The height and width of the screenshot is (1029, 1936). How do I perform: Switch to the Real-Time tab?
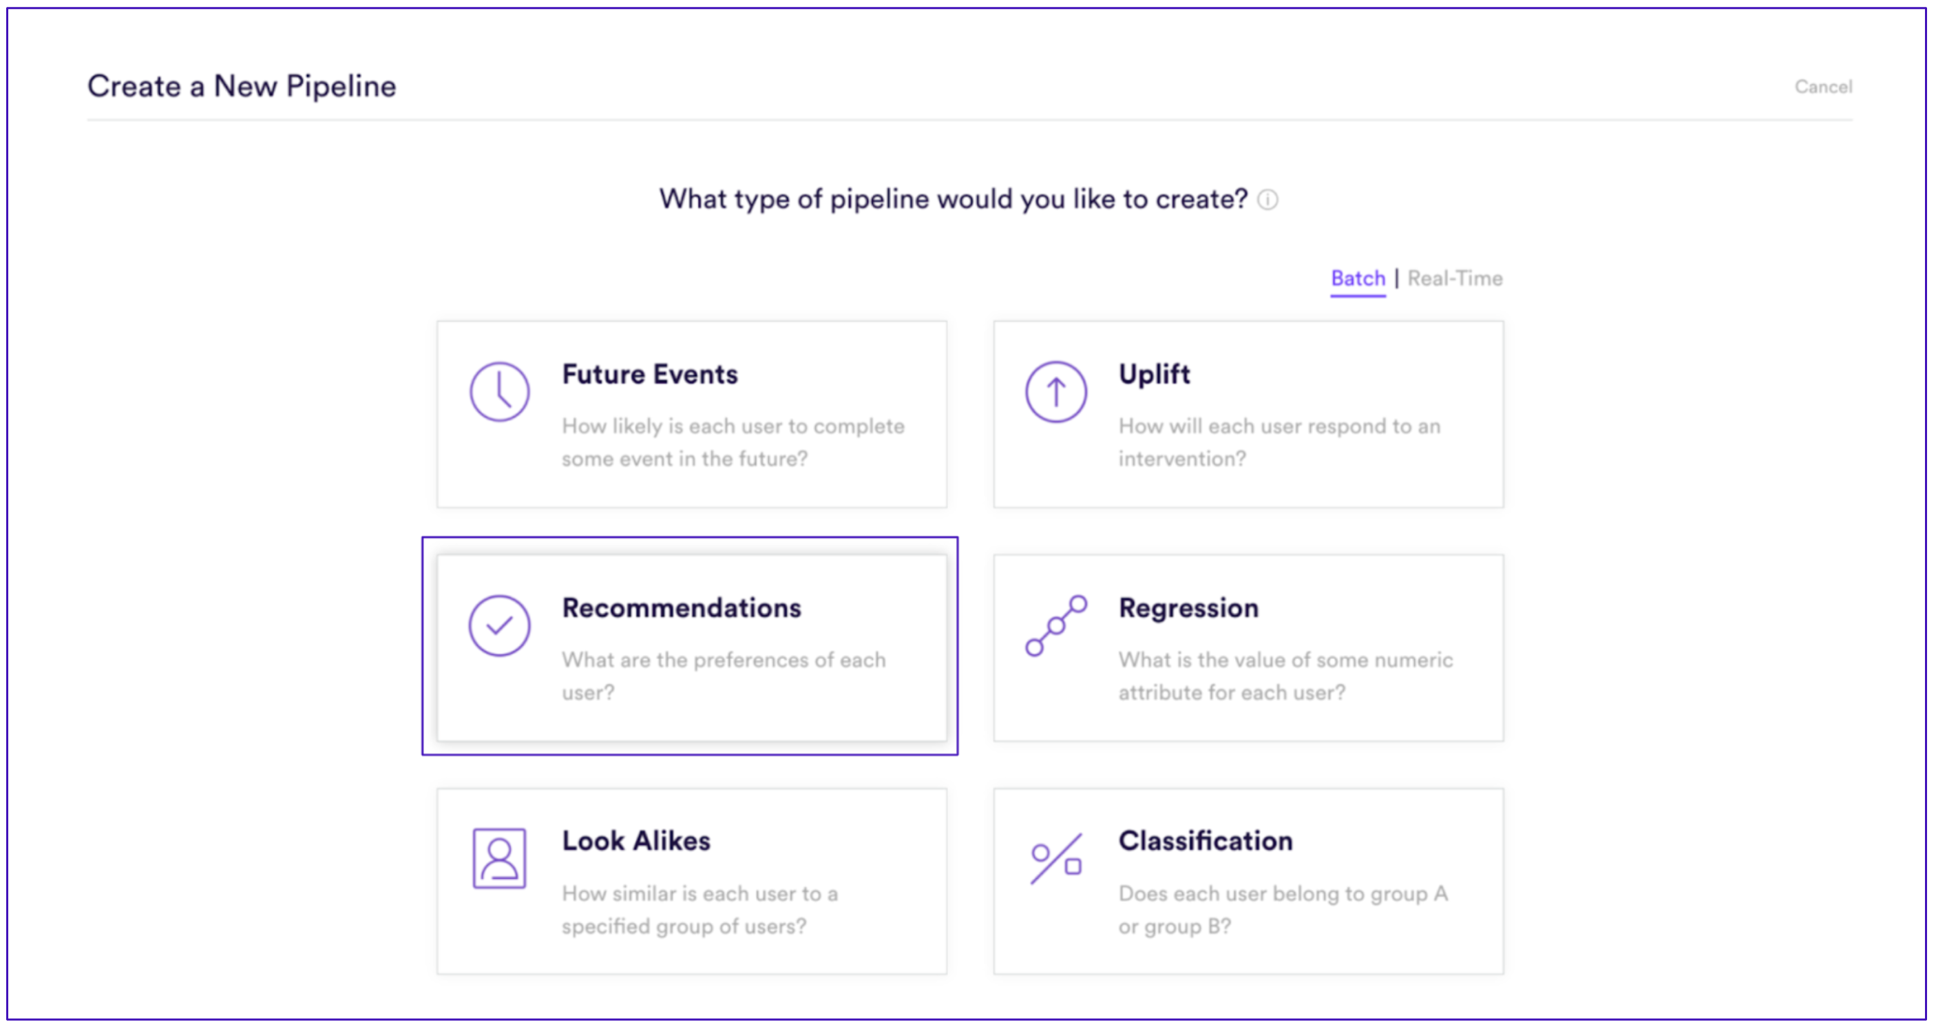coord(1455,279)
